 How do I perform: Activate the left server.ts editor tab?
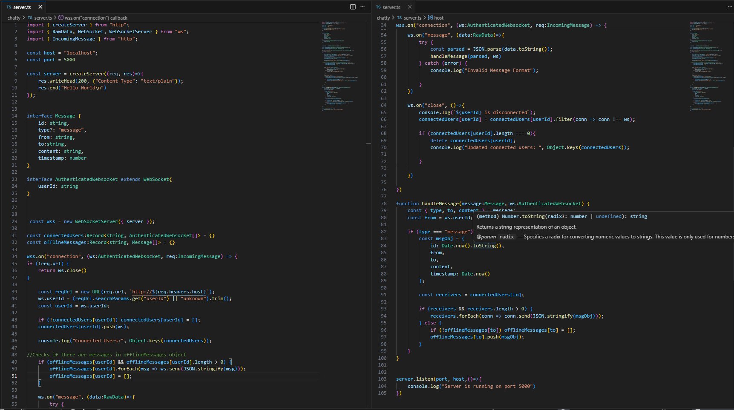[22, 7]
